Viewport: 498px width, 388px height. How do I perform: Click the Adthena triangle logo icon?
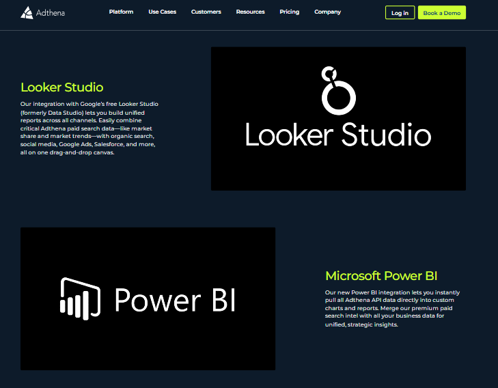pyautogui.click(x=27, y=12)
